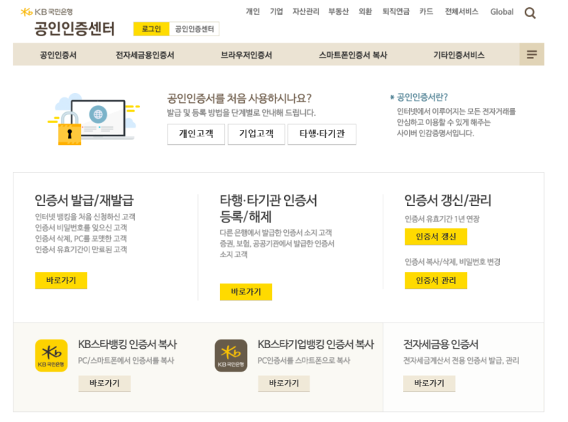Open the hamburger full menu icon

tap(531, 55)
